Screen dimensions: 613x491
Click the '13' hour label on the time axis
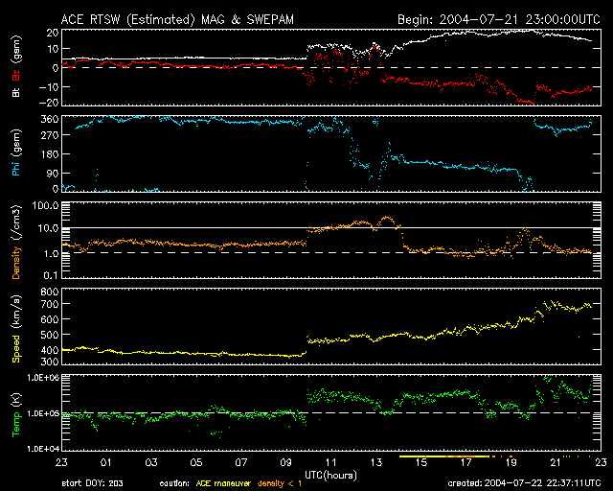tap(376, 463)
